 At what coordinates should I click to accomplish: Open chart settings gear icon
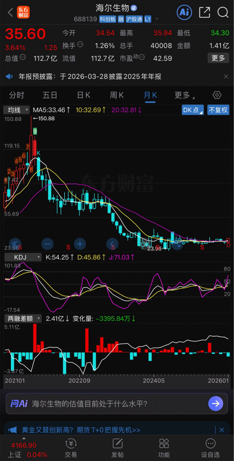(217, 95)
